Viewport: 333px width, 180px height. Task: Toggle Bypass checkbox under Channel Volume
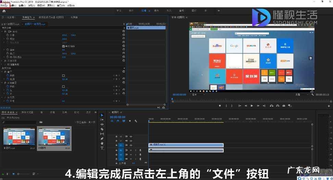tap(63, 87)
